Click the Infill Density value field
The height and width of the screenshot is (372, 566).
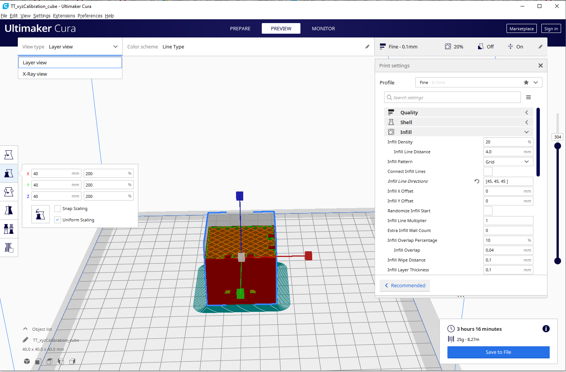508,142
